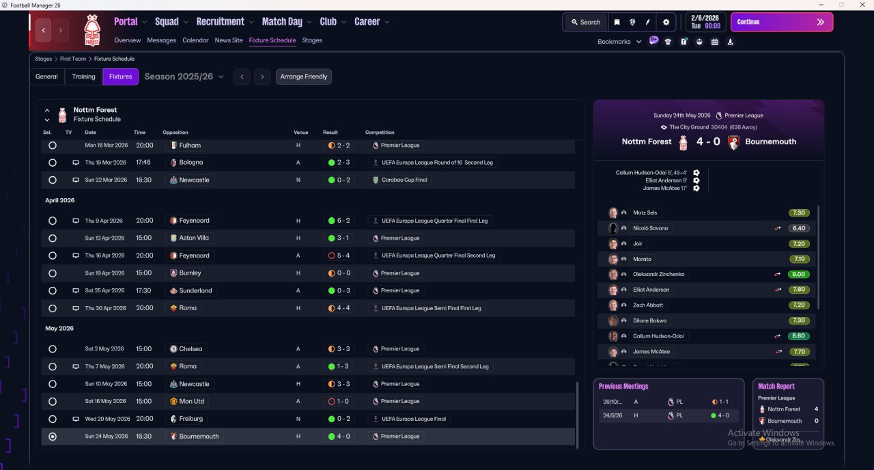The height and width of the screenshot is (470, 874).
Task: Open the Bookmarks dropdown
Action: point(619,42)
